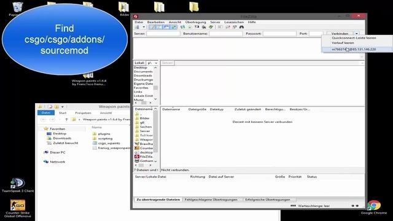Screen dimensions: 393x221
Task: Open the Lesezeichen menu
Action: (234, 22)
